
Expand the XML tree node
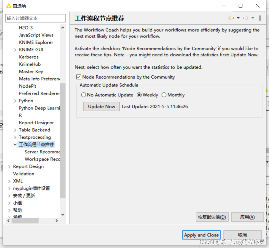click(x=9, y=181)
